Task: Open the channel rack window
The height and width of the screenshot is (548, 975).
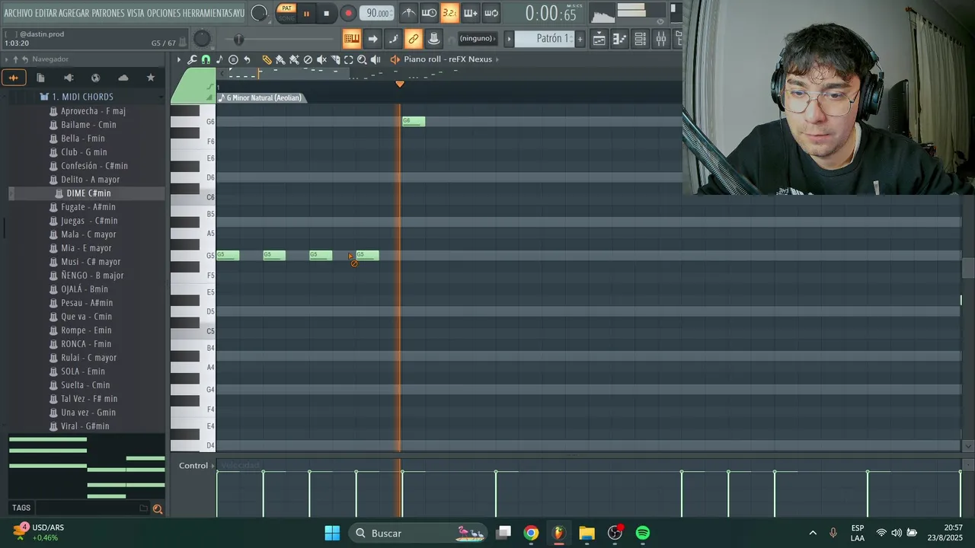Action: (641, 39)
